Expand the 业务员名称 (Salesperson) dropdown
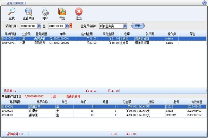The image size is (208, 138). click(x=124, y=26)
